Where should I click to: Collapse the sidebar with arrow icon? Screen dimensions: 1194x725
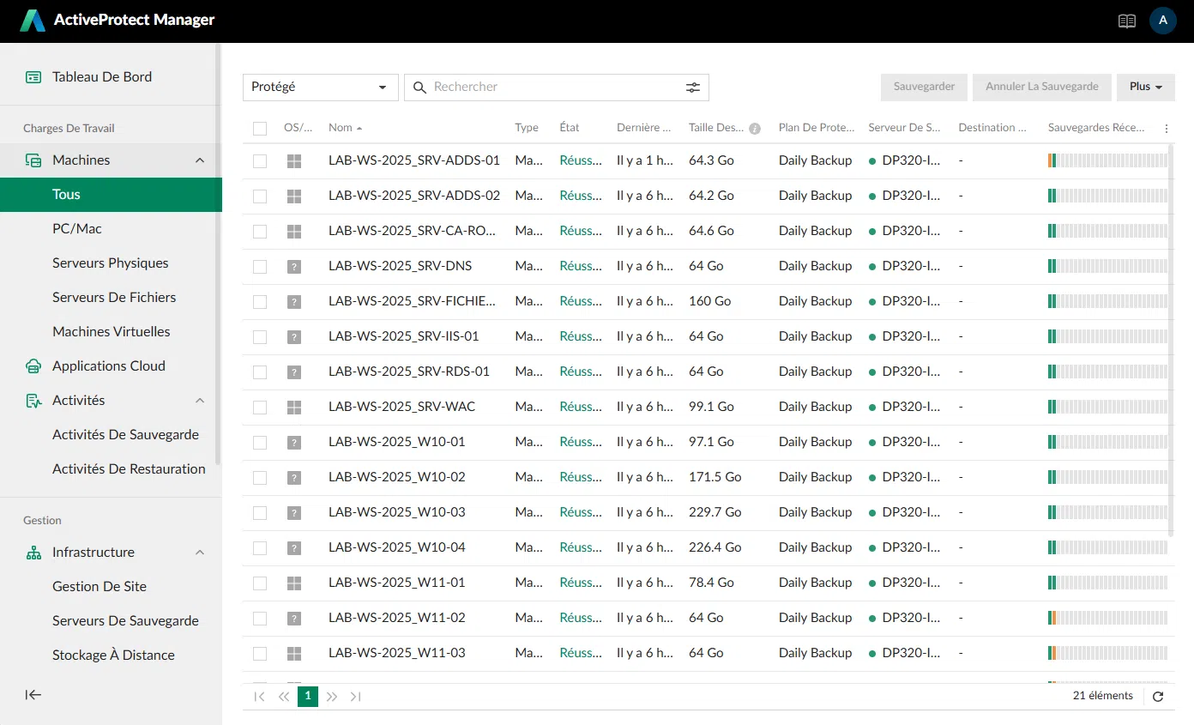[x=33, y=695]
